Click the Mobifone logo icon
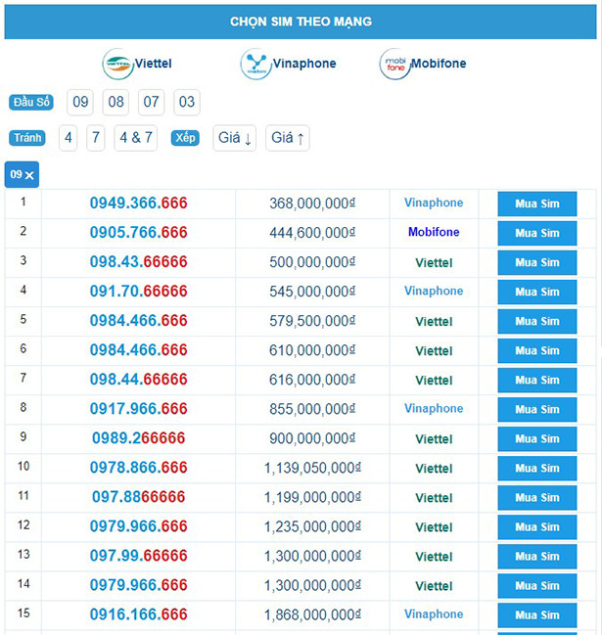This screenshot has width=602, height=635. tap(395, 64)
